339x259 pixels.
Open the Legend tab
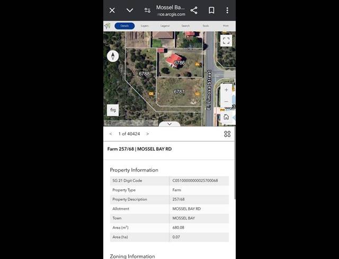point(165,26)
